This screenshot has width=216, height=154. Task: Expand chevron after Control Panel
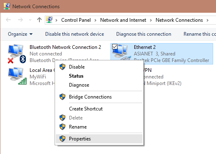(95, 21)
